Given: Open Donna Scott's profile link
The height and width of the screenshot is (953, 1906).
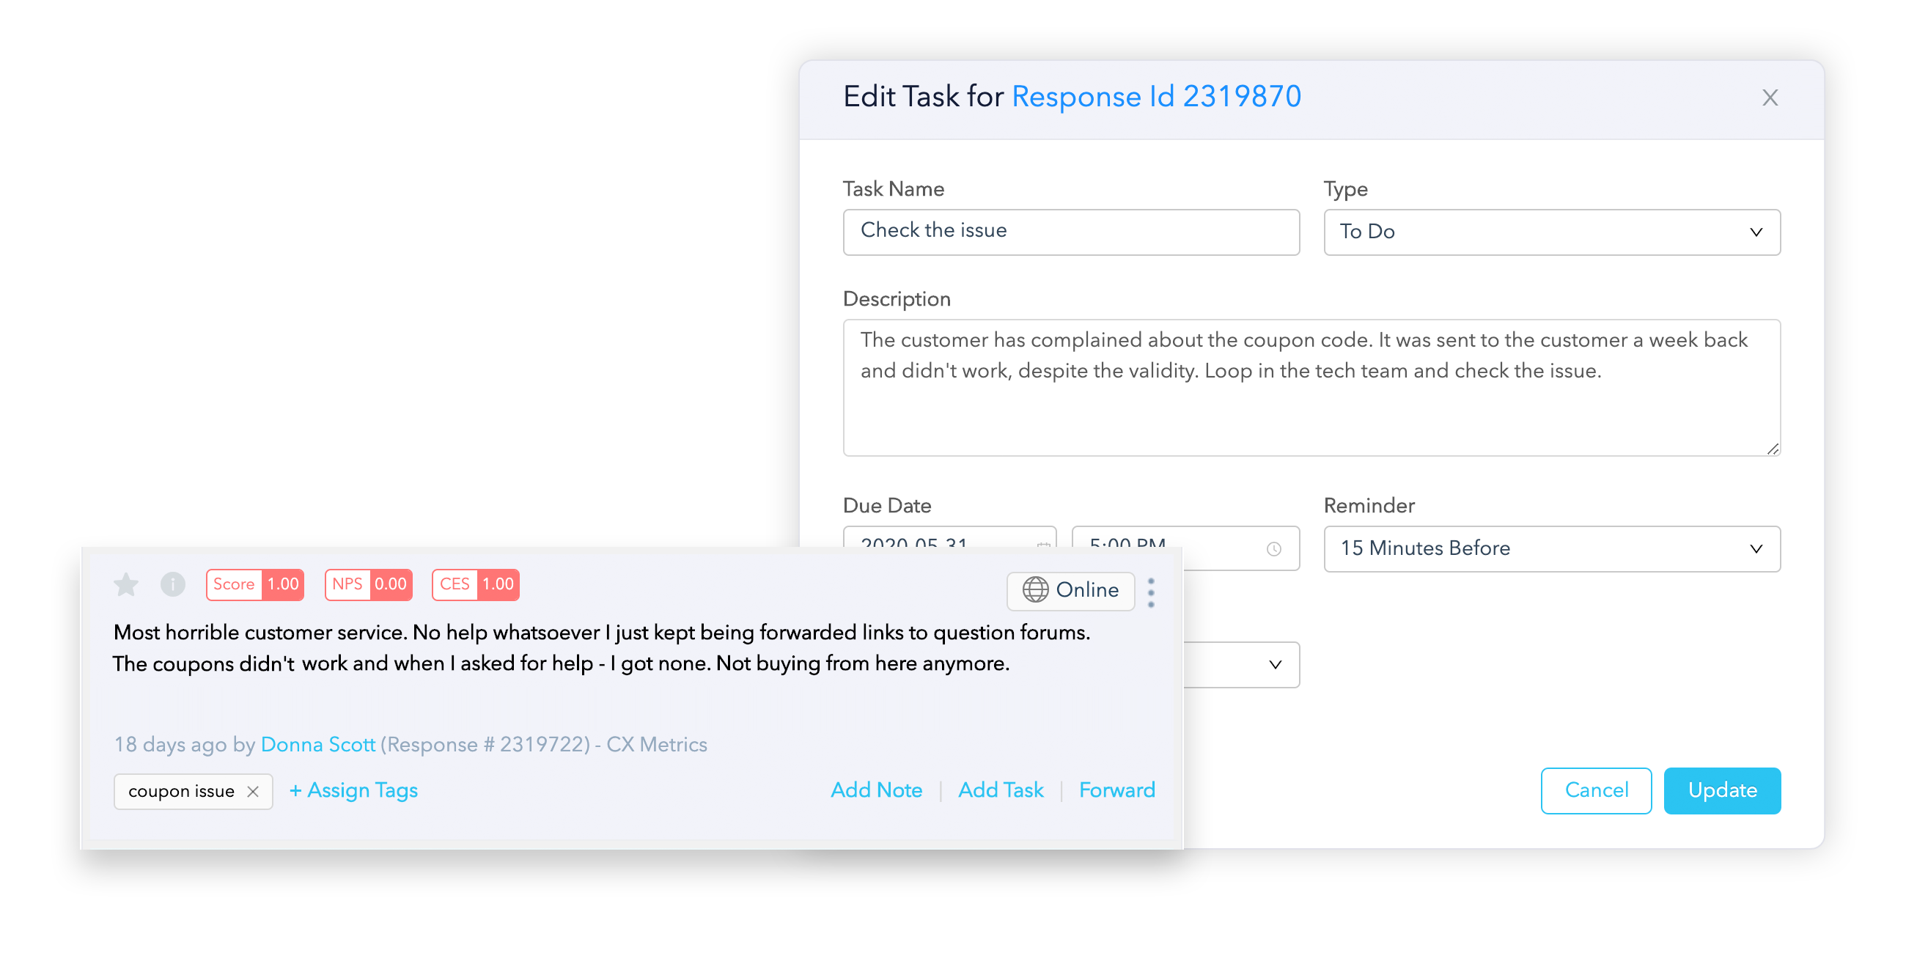Looking at the screenshot, I should pos(317,743).
